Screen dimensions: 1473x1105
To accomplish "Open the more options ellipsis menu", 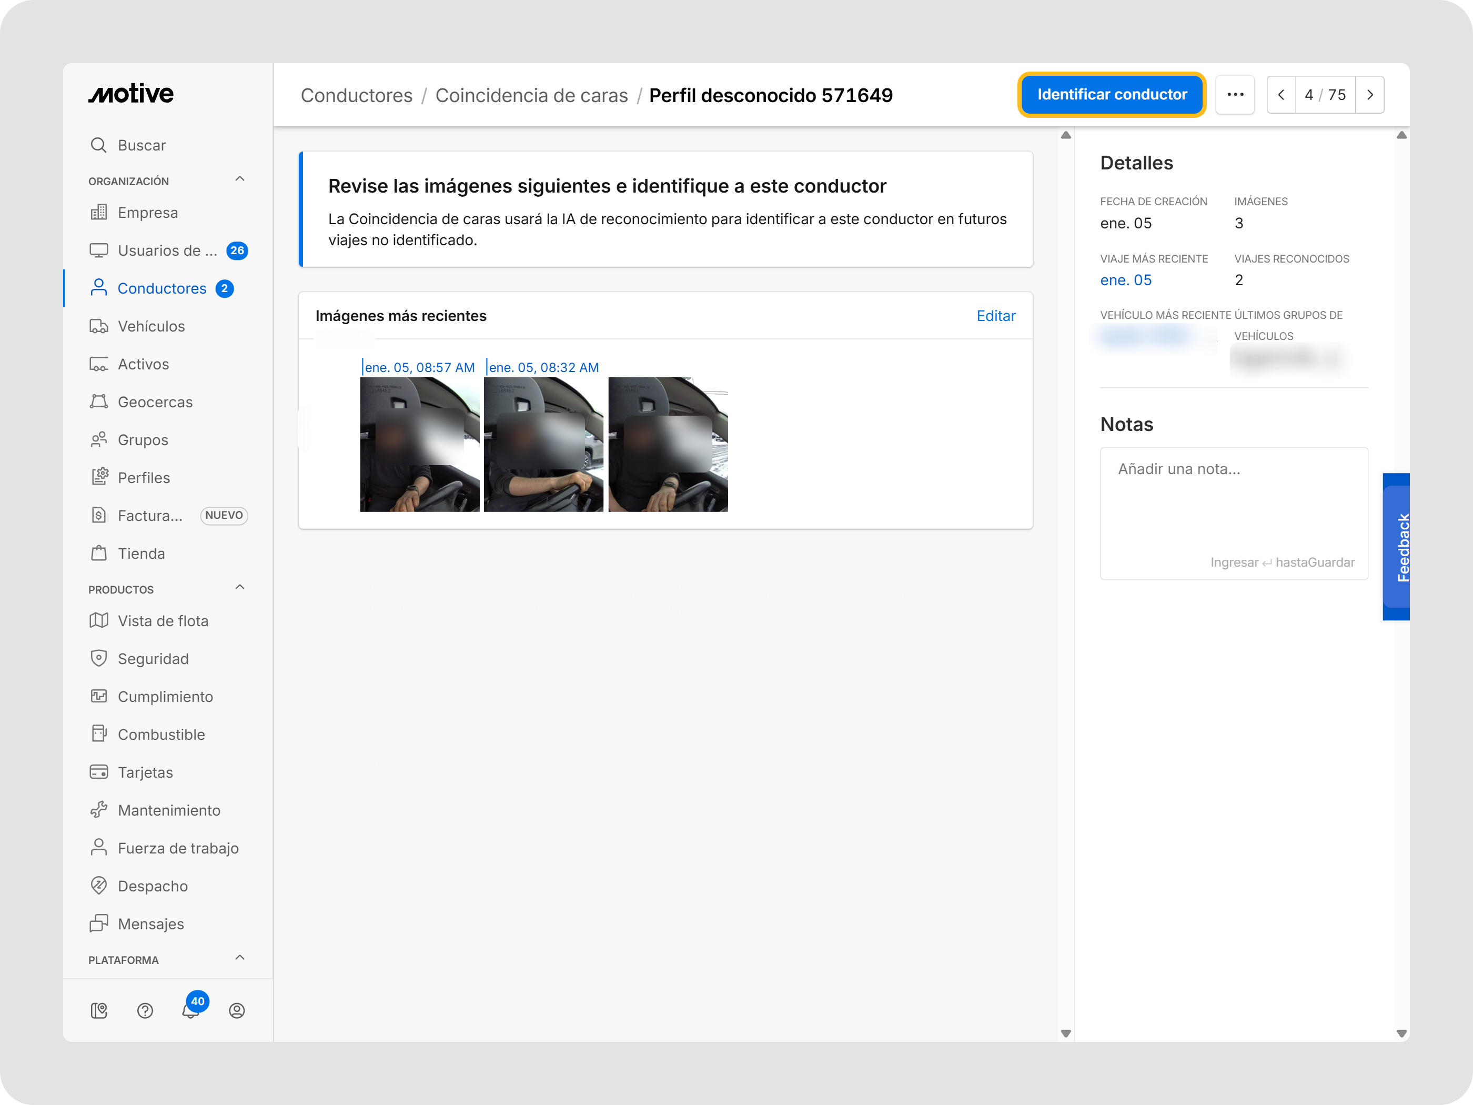I will [1235, 94].
